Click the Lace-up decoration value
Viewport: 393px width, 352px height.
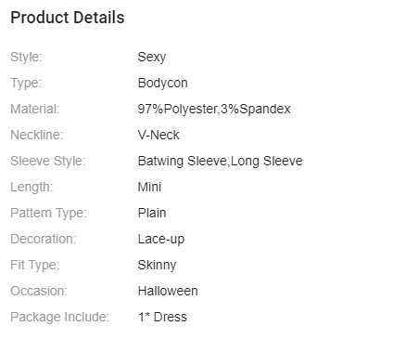(x=161, y=240)
